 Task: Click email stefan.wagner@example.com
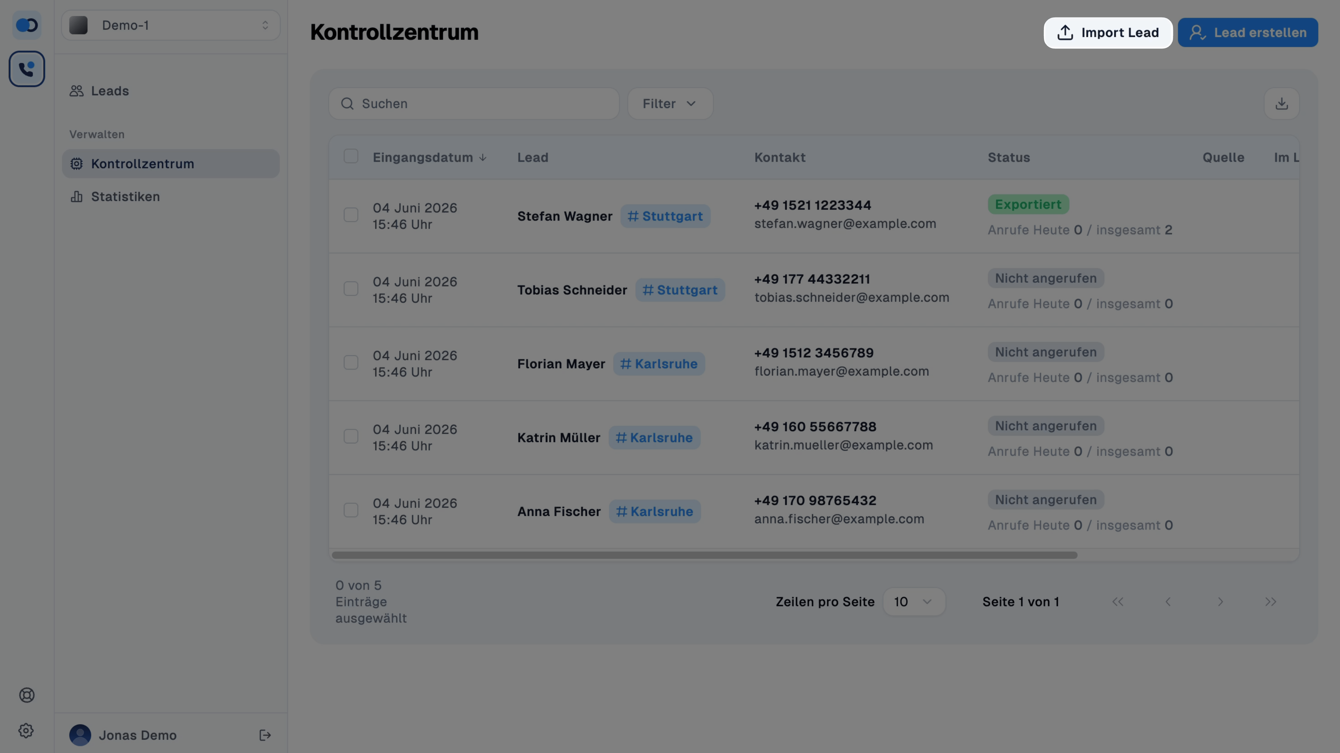click(x=845, y=223)
